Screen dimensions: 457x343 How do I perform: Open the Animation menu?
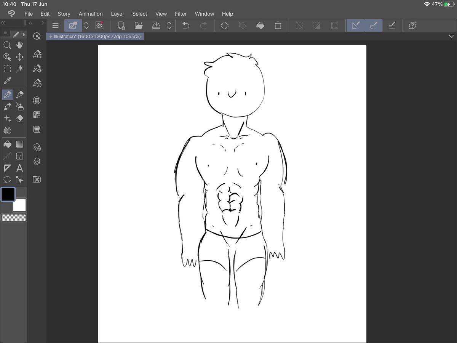[x=91, y=14]
